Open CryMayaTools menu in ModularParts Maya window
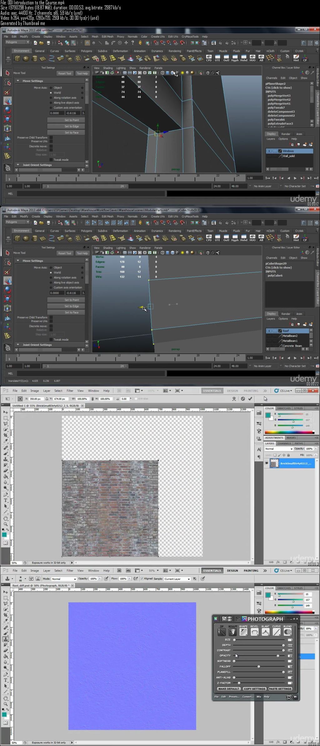The width and height of the screenshot is (320, 746). (190, 216)
